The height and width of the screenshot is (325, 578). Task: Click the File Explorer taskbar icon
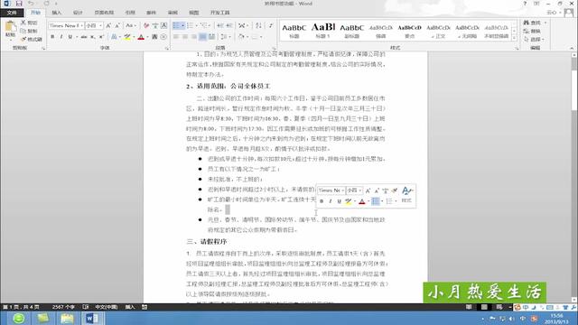pos(67,318)
